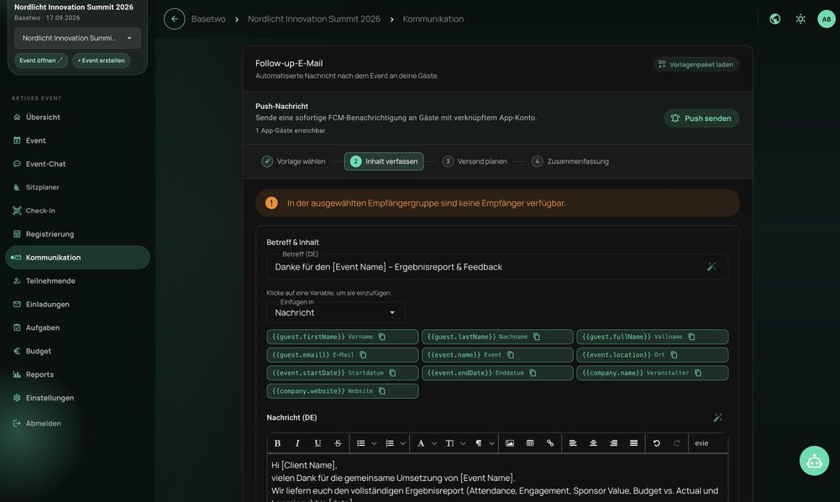840x502 pixels.
Task: Copy the company.website variable
Action: click(x=382, y=391)
